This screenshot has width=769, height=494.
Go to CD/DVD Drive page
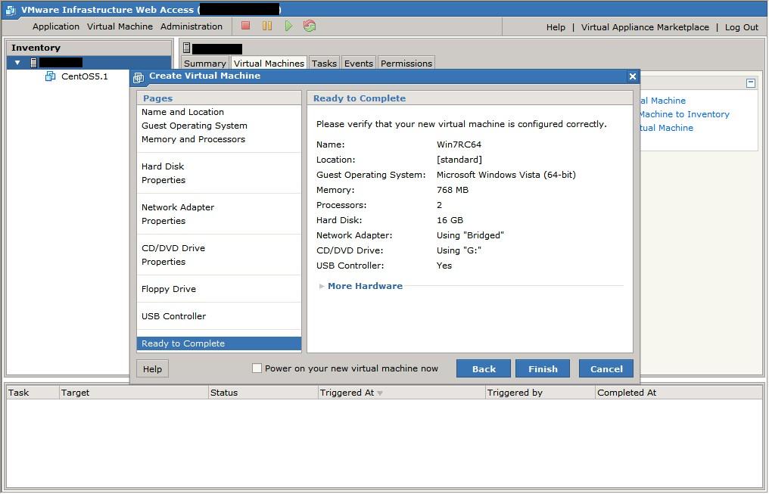pyautogui.click(x=173, y=248)
